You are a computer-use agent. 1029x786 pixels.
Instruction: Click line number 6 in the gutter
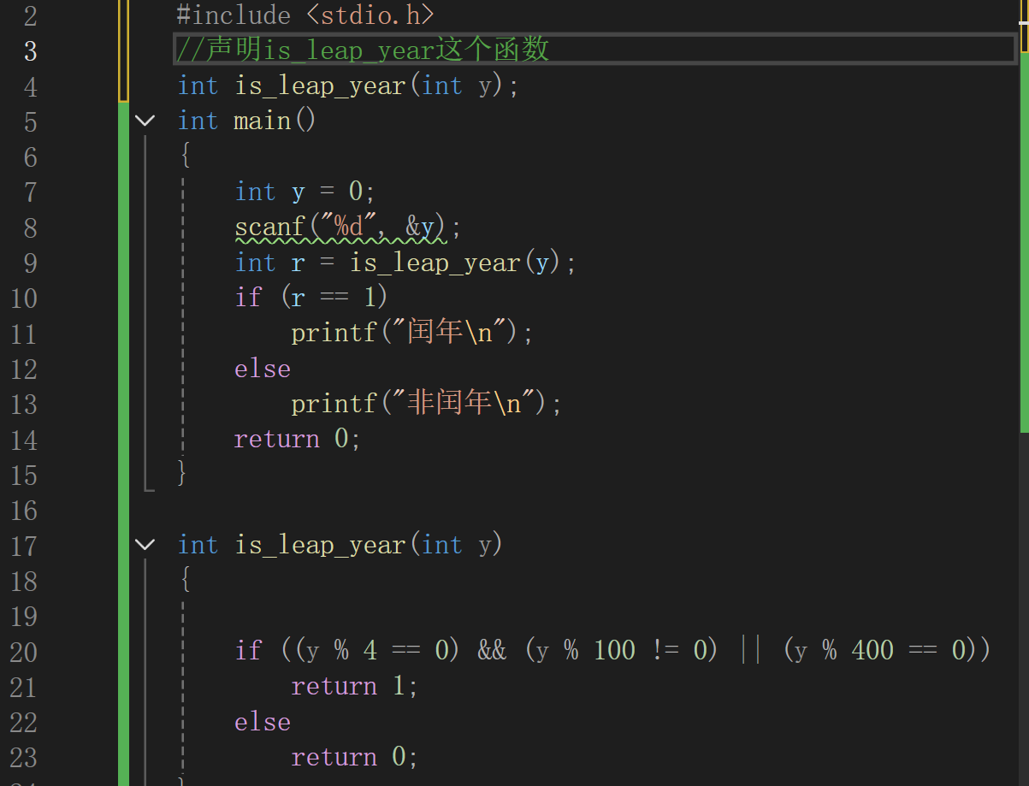point(30,157)
